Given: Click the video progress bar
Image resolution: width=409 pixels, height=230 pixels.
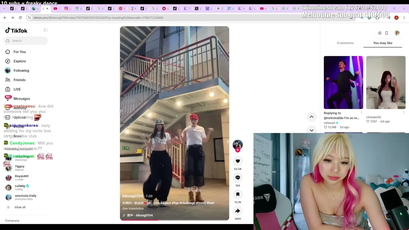Looking at the screenshot, I should pyautogui.click(x=174, y=219).
